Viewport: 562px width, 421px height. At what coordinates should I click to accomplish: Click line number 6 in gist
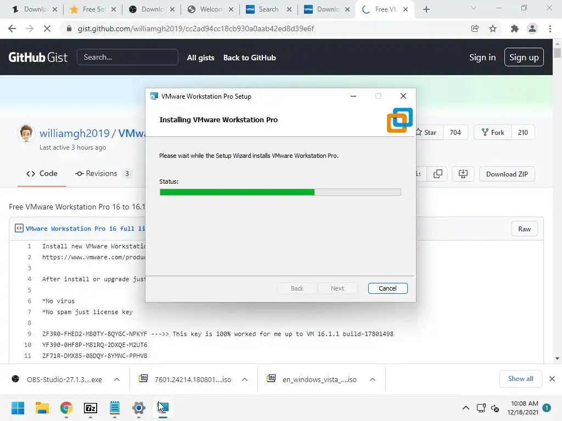tap(30, 301)
